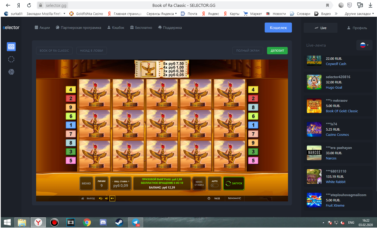Viewport: 377px width, 236px height.
Task: Expand the Другие закладки dropdown
Action: pyautogui.click(x=359, y=14)
